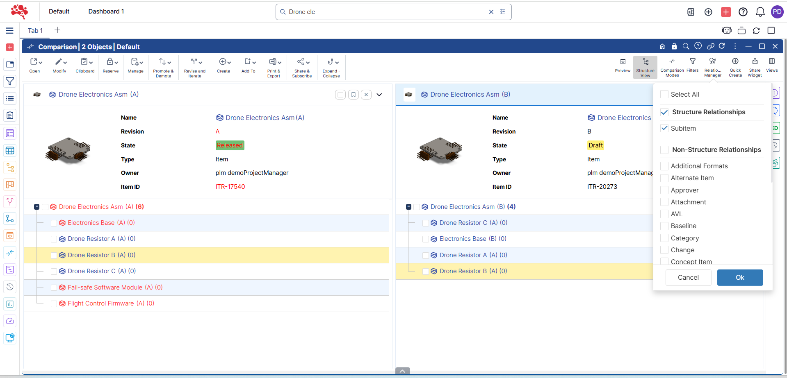This screenshot has height=378, width=787.
Task: Click Cancel in the relationship panel
Action: point(688,277)
